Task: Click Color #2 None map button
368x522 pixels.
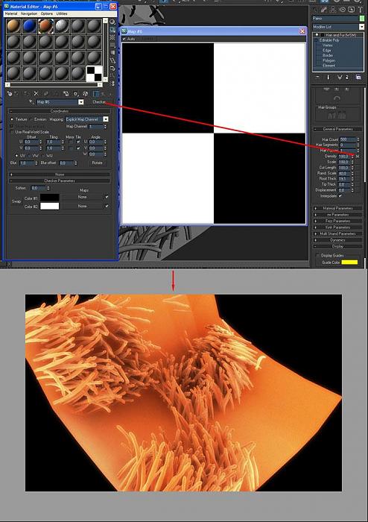Action: click(x=83, y=206)
